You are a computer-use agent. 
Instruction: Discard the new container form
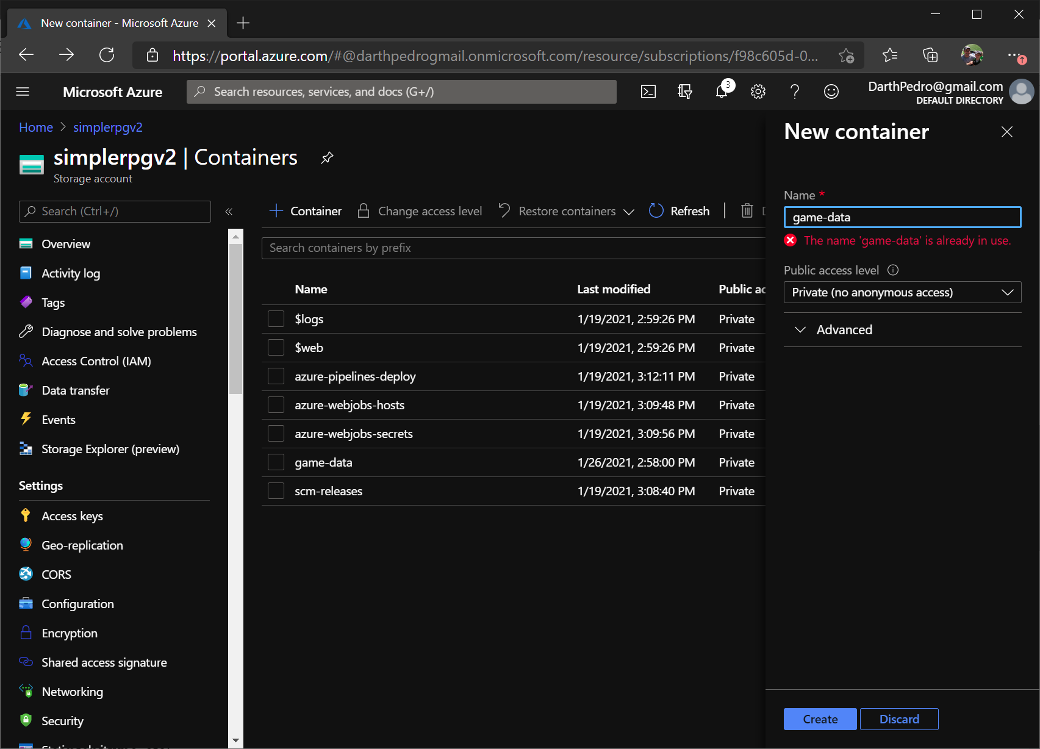coord(899,719)
